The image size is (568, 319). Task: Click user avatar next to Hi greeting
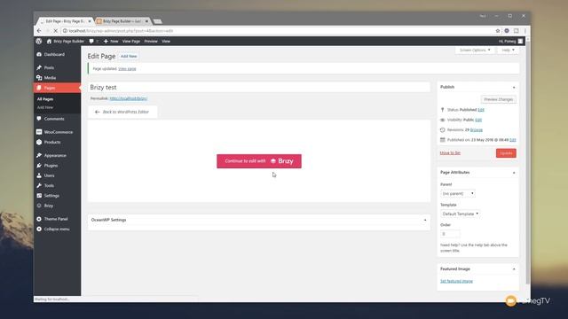[x=520, y=42]
